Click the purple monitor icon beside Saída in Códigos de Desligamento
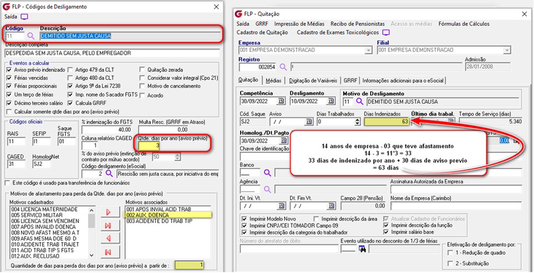The height and width of the screenshot is (273, 534). pyautogui.click(x=24, y=17)
